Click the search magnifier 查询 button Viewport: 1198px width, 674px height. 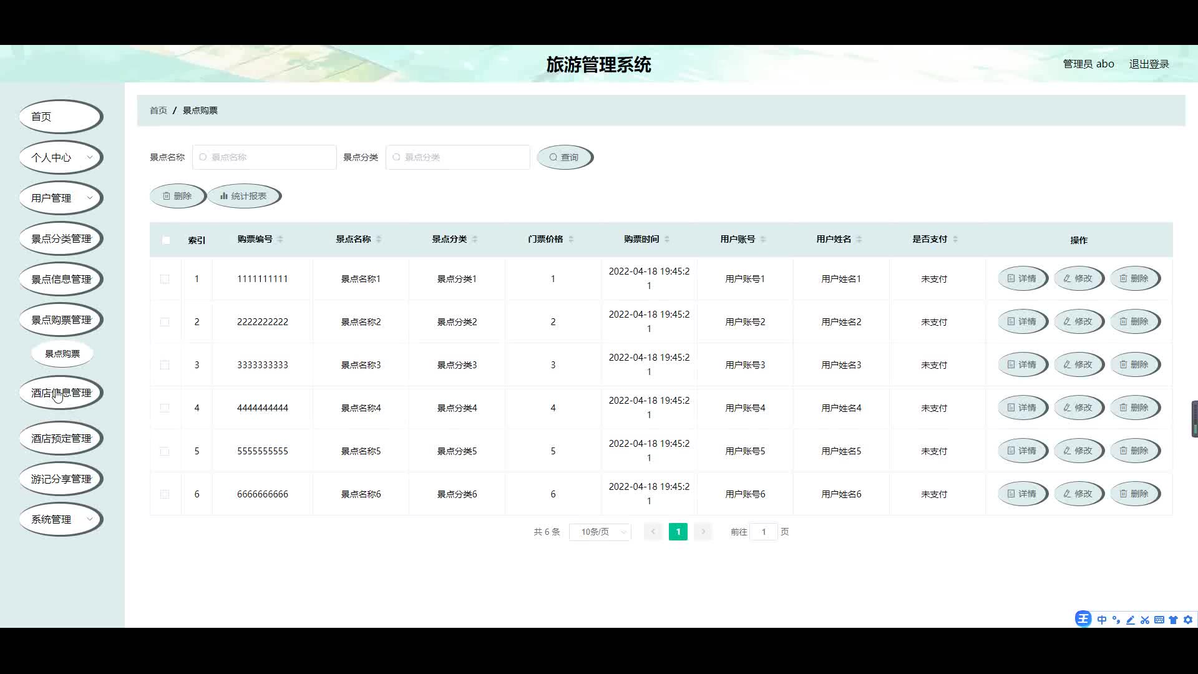[x=565, y=157]
